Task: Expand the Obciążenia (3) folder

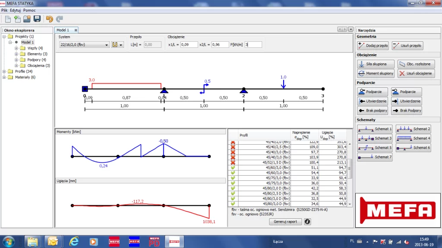Action: (16, 65)
